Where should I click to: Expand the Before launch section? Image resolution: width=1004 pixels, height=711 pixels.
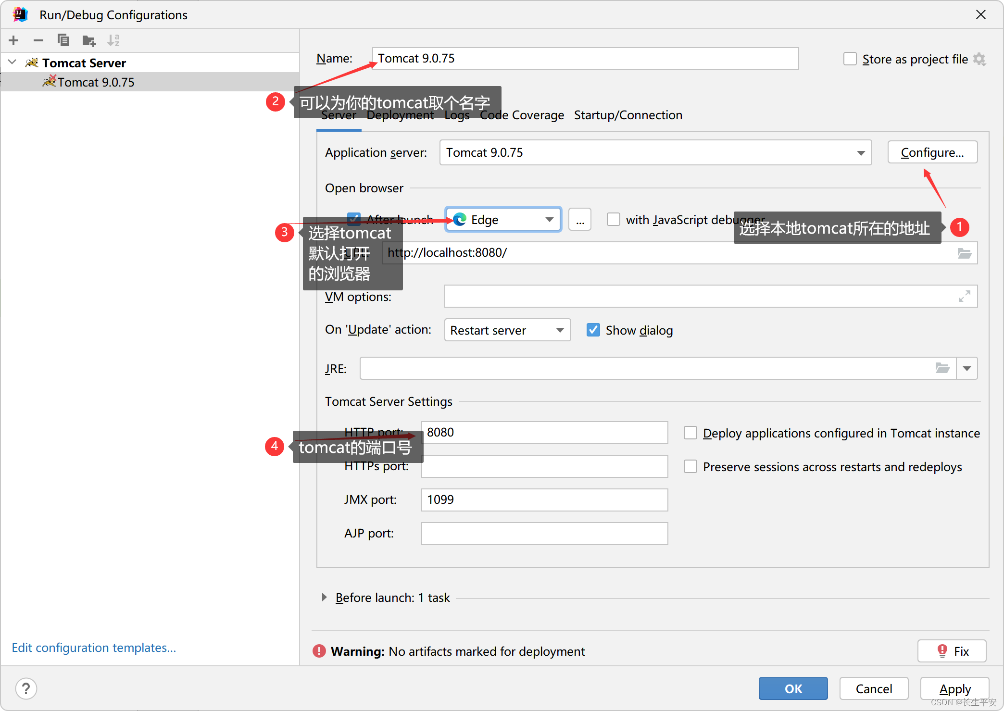tap(324, 598)
